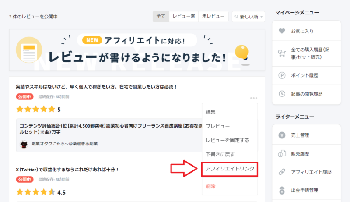The width and height of the screenshot is (350, 202).
Task: Open アフィリエイト履歴 in writer menu
Action: pyautogui.click(x=307, y=172)
